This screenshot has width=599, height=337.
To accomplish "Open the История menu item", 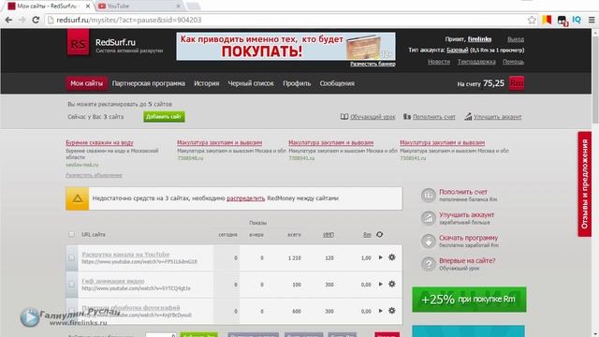I will click(x=206, y=83).
